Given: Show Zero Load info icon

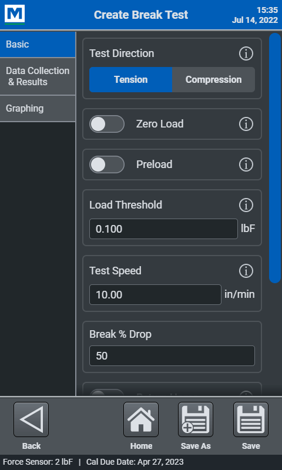Looking at the screenshot, I should click(246, 124).
